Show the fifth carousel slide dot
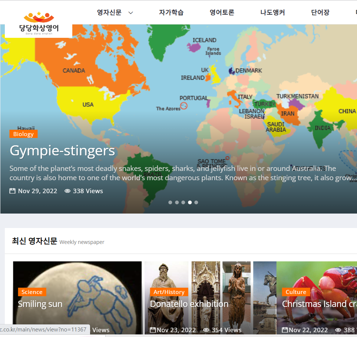This screenshot has width=357, height=337. (196, 202)
